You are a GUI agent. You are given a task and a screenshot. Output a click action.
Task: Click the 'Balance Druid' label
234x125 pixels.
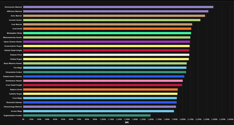point(16,90)
